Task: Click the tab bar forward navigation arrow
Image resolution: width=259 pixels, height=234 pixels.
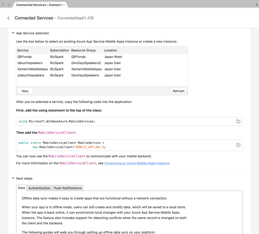Action: (x=9, y=5)
